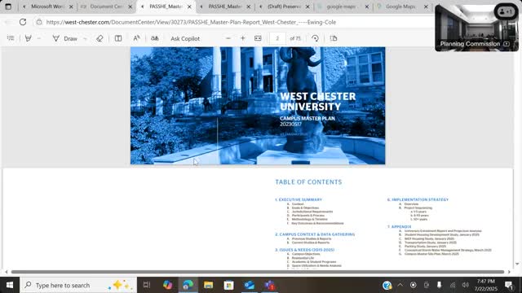Open the volume control tray icon
522x293 pixels.
click(x=466, y=285)
